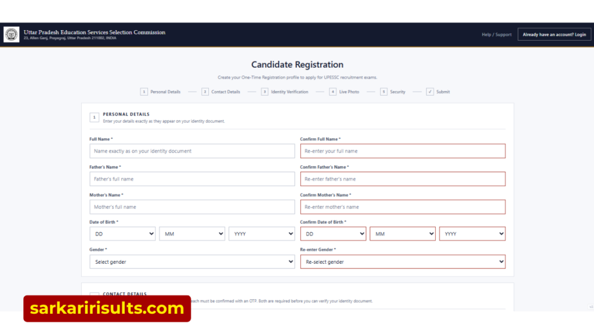
Task: Click the Submit checkmark step icon
Action: click(x=430, y=92)
